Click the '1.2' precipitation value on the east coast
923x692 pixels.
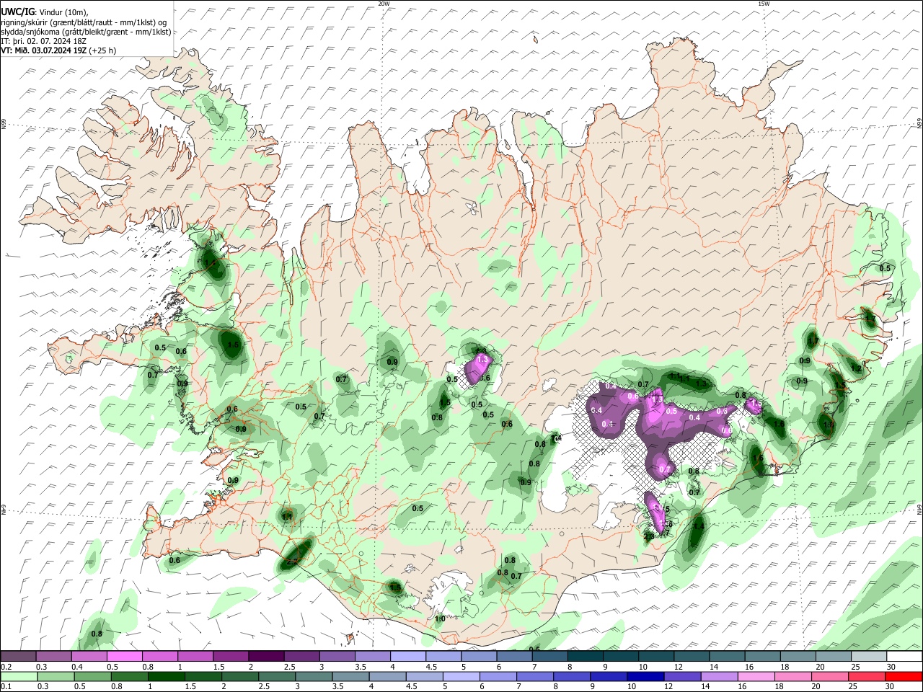(857, 368)
